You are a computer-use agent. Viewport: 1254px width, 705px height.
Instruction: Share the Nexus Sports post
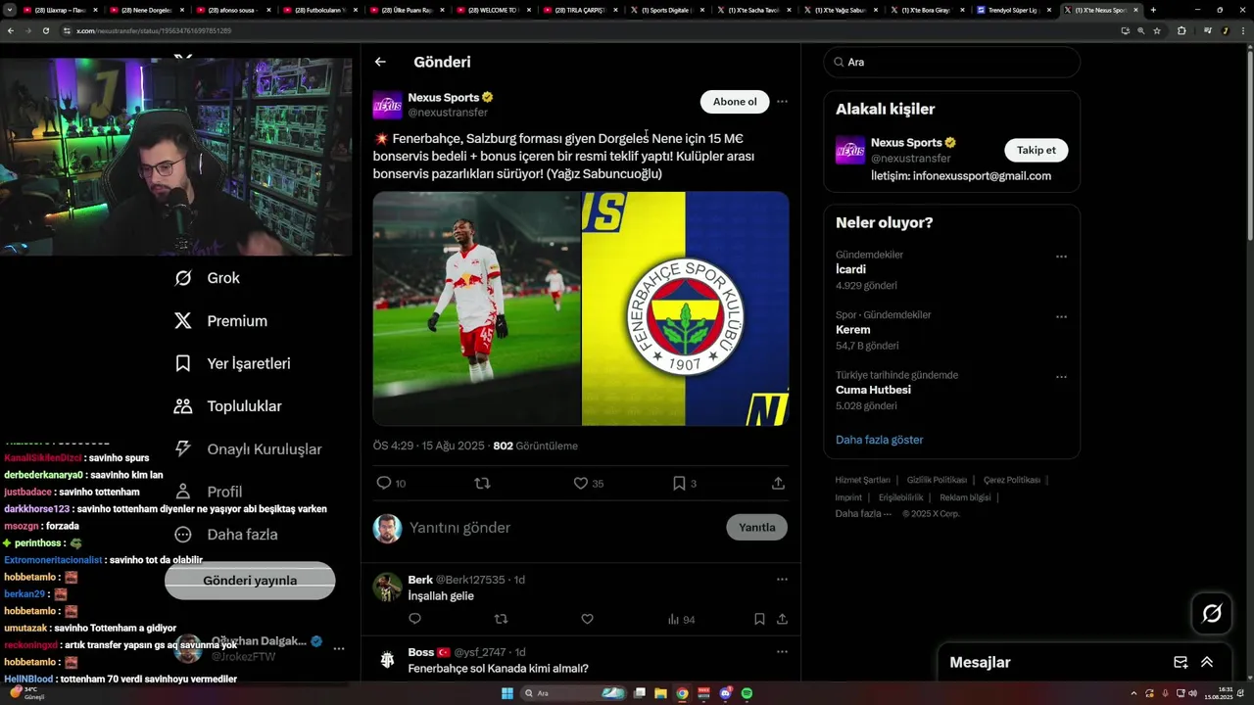tap(778, 483)
